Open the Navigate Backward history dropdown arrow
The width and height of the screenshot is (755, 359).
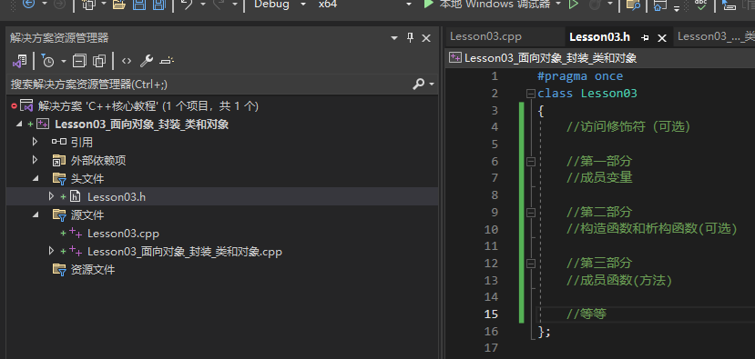pyautogui.click(x=45, y=5)
